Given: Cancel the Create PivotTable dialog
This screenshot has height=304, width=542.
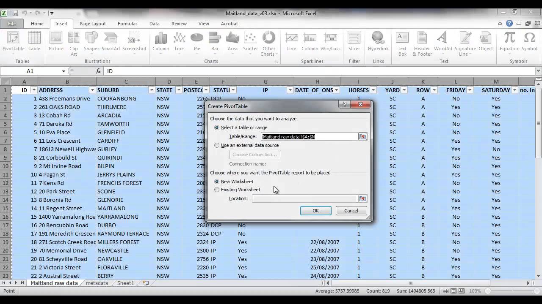Looking at the screenshot, I should coord(351,211).
